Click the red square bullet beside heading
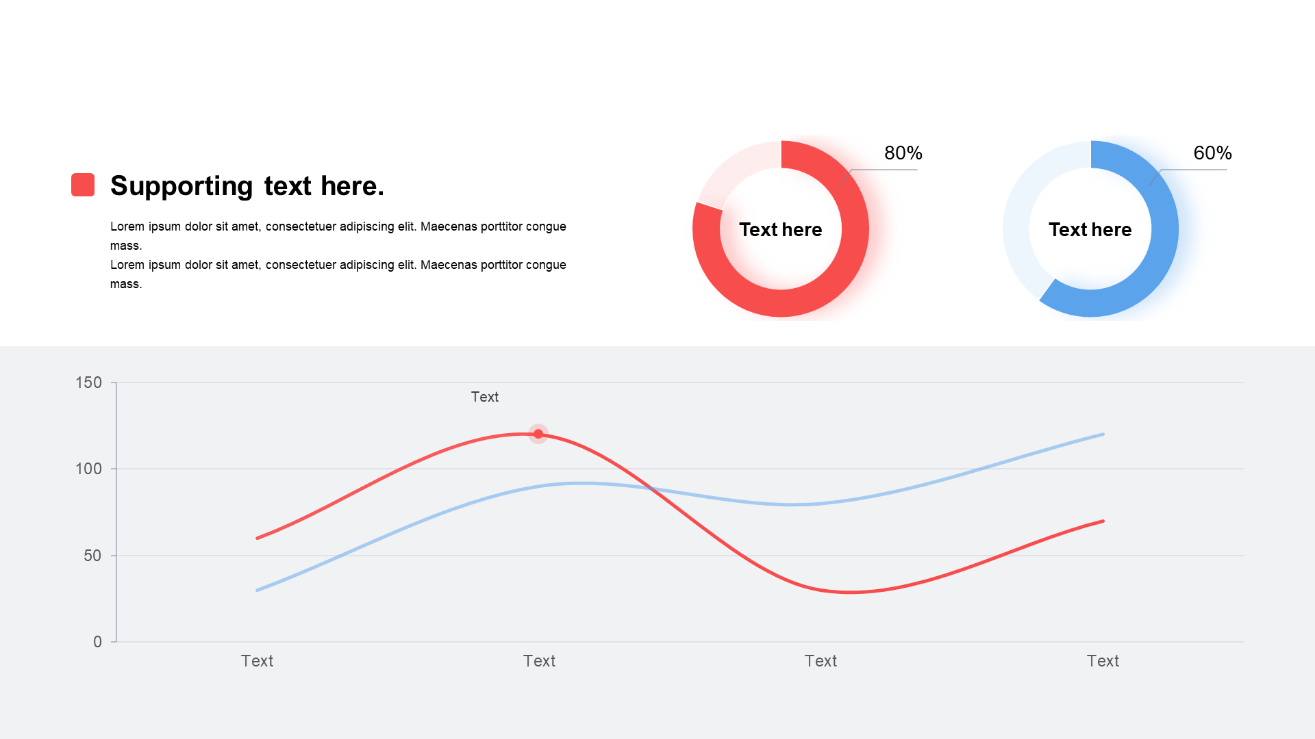This screenshot has width=1315, height=739. click(83, 185)
